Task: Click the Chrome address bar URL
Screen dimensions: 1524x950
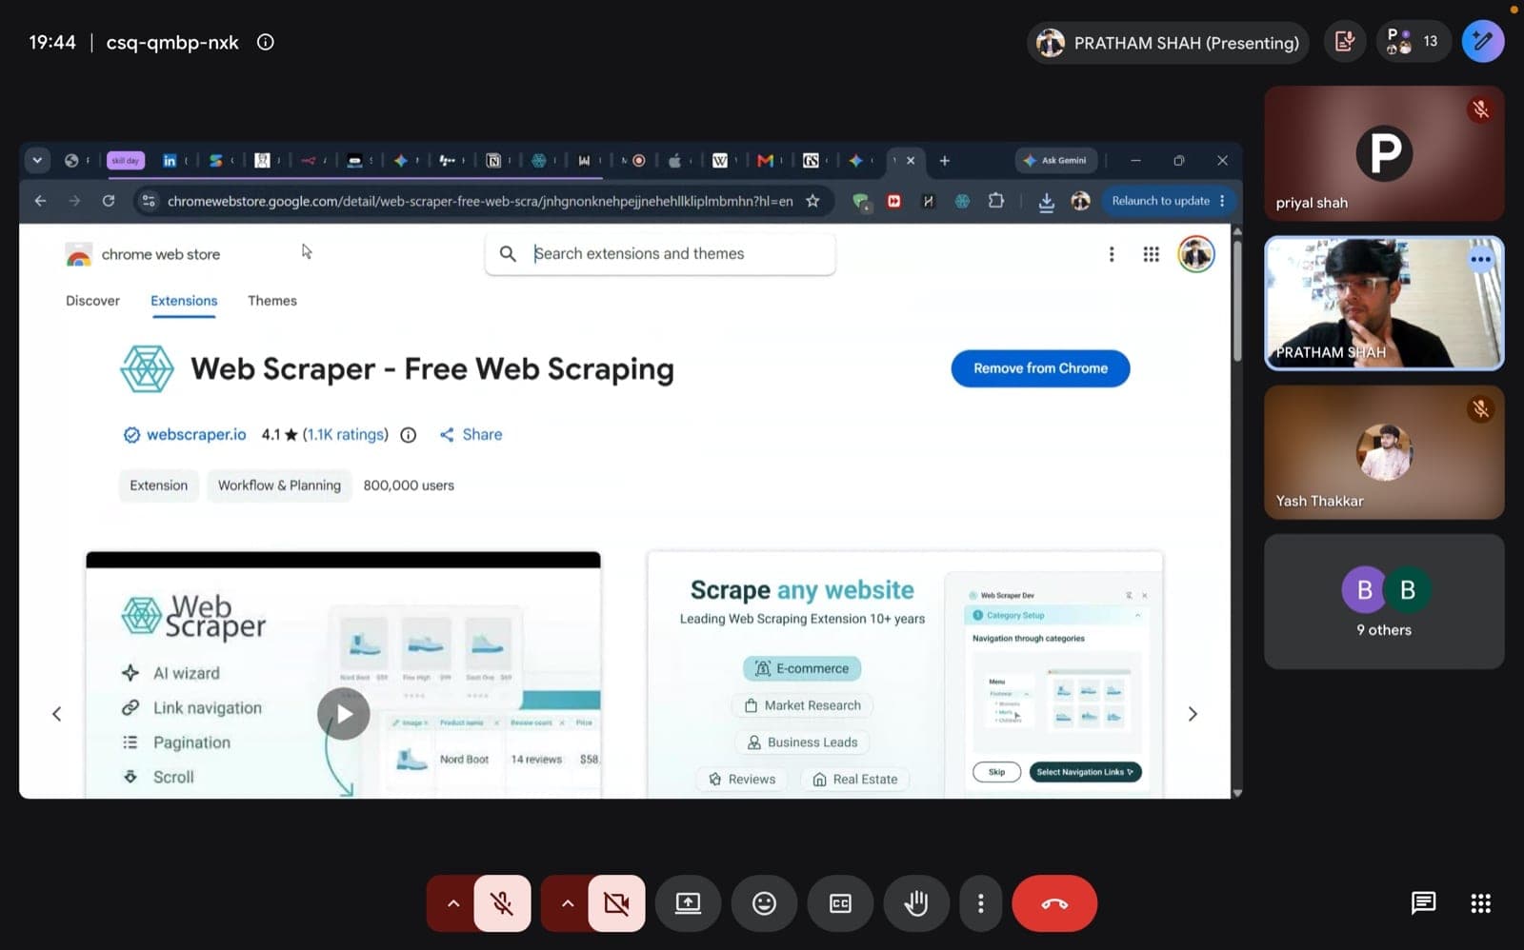Action: tap(480, 201)
